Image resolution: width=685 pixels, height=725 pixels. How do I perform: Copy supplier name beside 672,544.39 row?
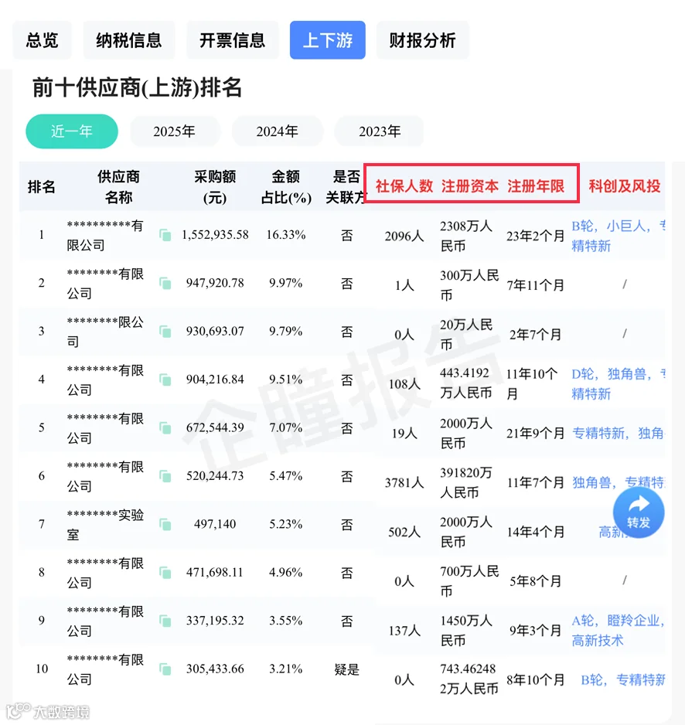tap(165, 427)
